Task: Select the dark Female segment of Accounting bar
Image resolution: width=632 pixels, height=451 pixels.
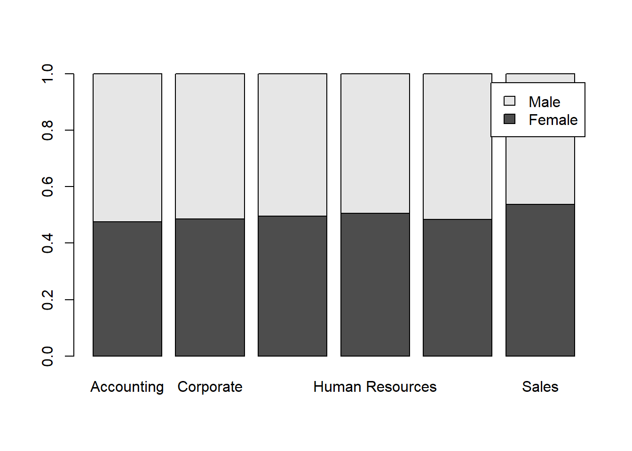Action: [127, 288]
